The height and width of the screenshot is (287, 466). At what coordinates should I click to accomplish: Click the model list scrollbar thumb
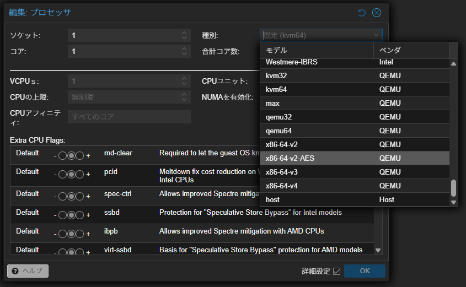(x=453, y=188)
